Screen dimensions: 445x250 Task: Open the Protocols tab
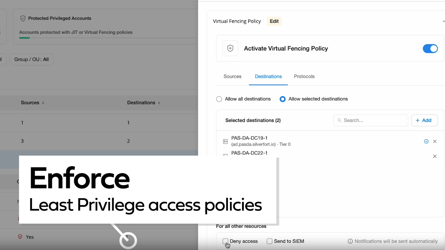tap(304, 76)
